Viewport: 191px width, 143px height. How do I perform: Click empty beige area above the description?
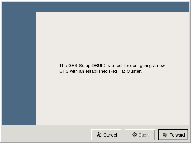(112, 37)
